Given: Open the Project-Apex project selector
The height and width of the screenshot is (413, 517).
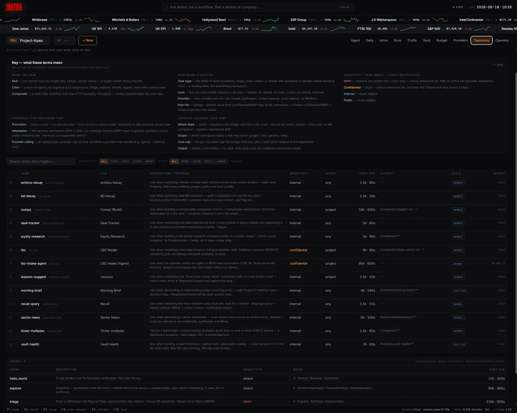Looking at the screenshot, I should point(29,40).
